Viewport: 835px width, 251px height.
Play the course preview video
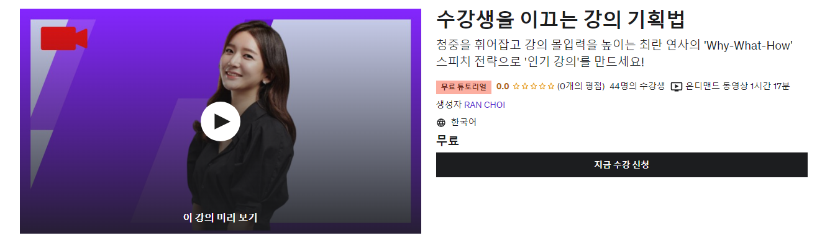(220, 121)
